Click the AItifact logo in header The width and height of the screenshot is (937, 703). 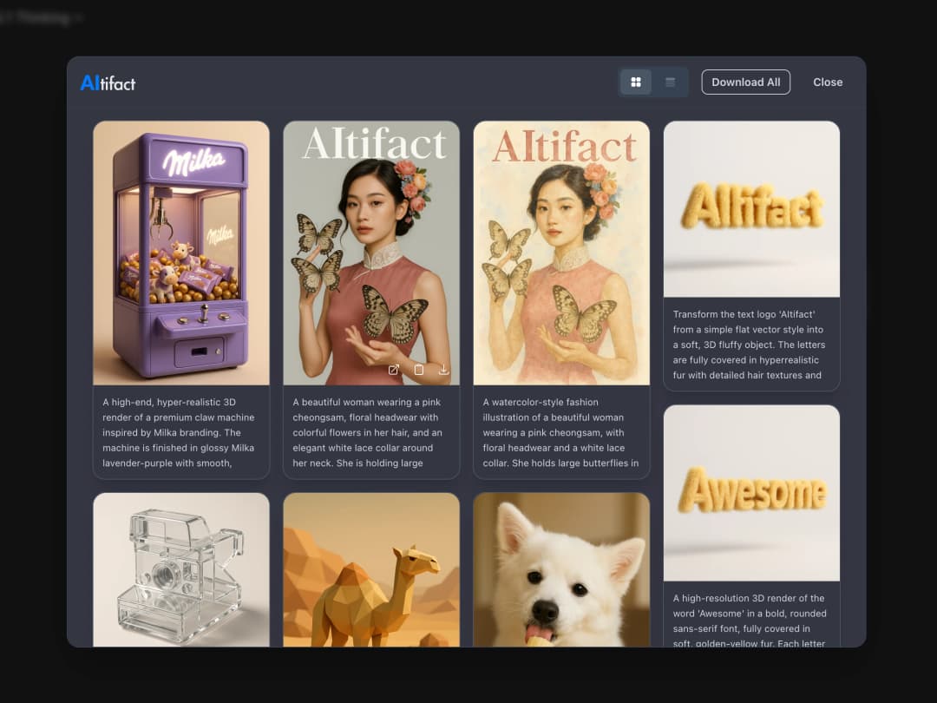(108, 82)
